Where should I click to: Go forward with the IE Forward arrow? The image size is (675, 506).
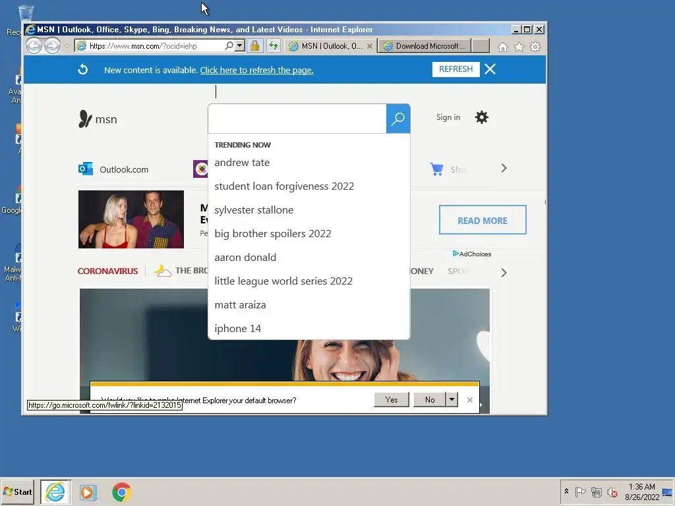click(52, 45)
